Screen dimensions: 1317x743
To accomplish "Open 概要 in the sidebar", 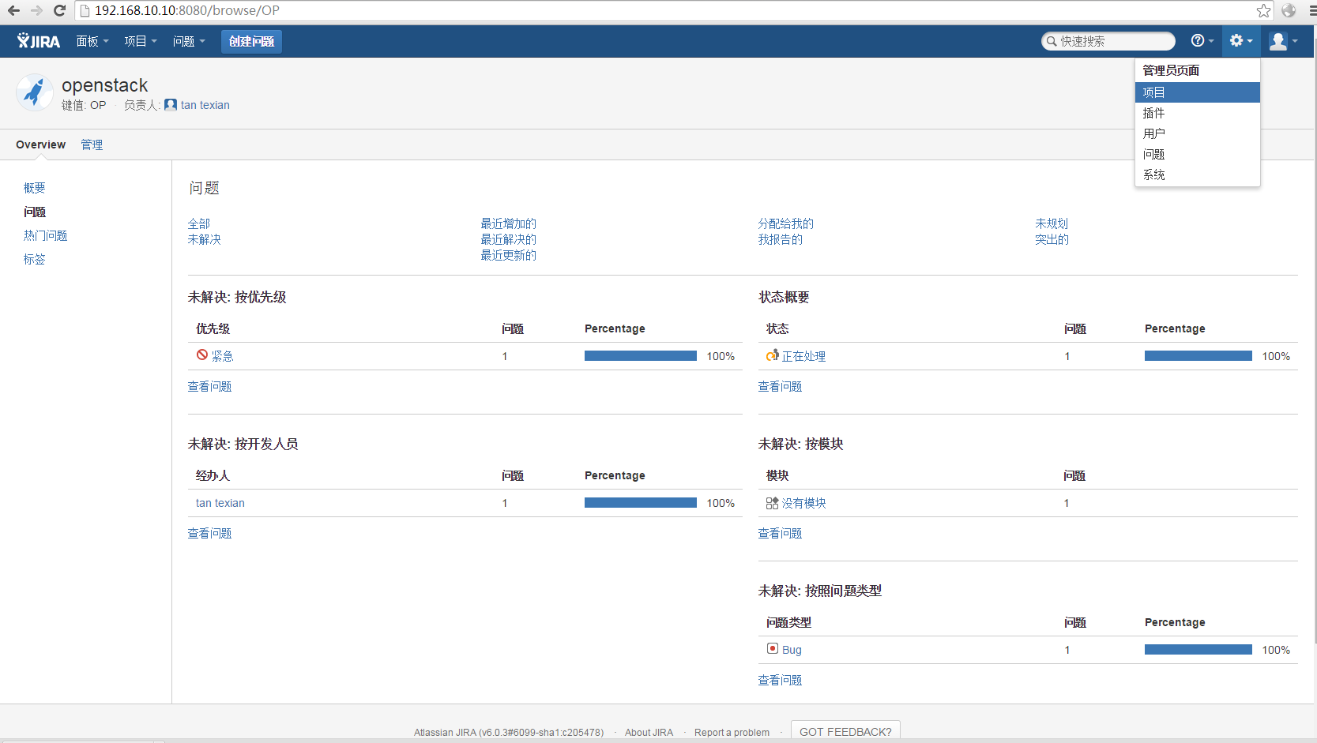I will (35, 188).
